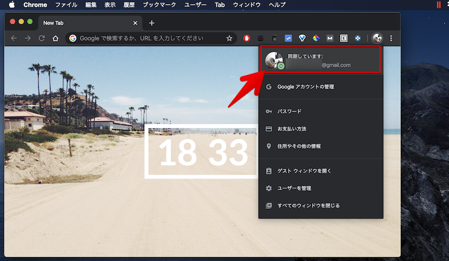Image resolution: width=449 pixels, height=261 pixels.
Task: Choose すべてのウィンドウを閉じる
Action: (x=308, y=205)
